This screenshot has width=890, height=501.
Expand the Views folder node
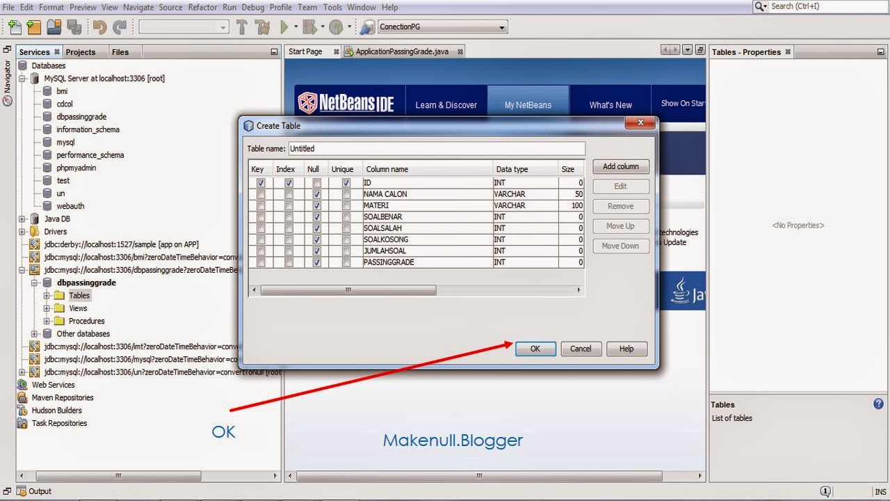[47, 308]
